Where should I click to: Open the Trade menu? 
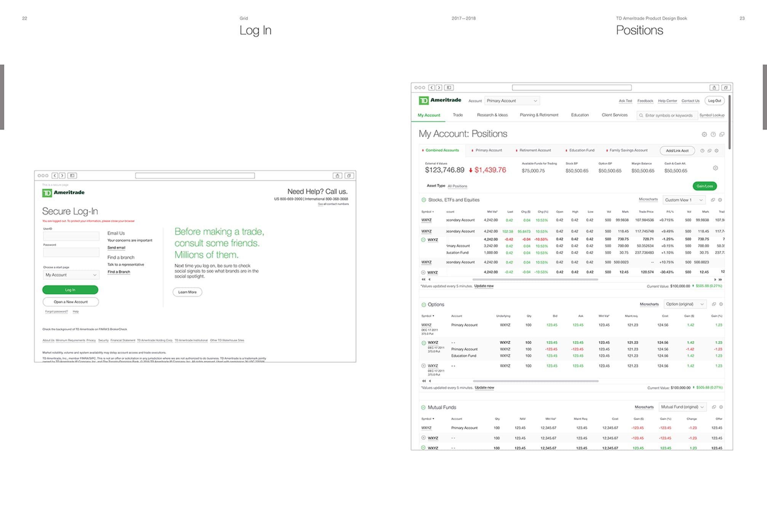pos(458,115)
